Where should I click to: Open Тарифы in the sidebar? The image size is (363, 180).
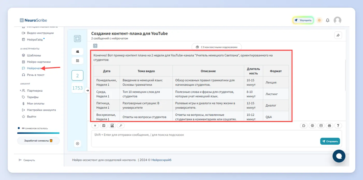pyautogui.click(x=30, y=97)
